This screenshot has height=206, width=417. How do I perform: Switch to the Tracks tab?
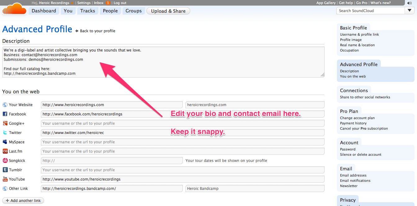87,11
